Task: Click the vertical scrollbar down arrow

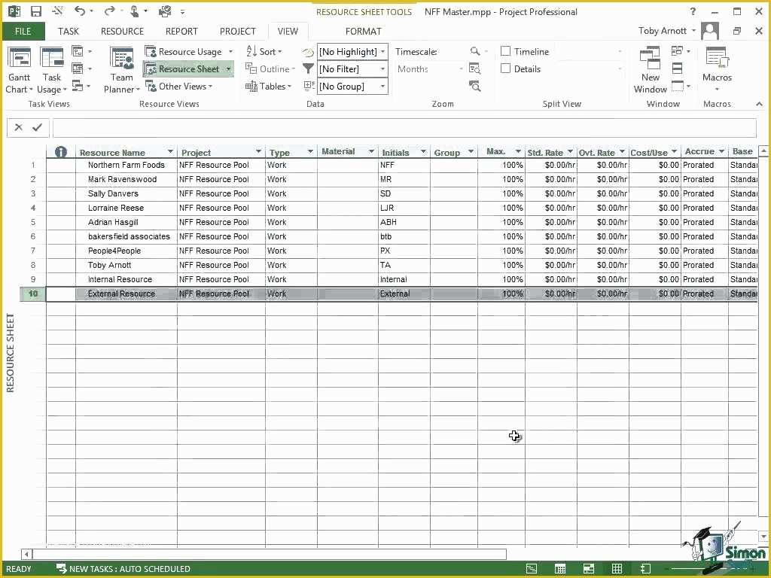Action: [x=763, y=536]
